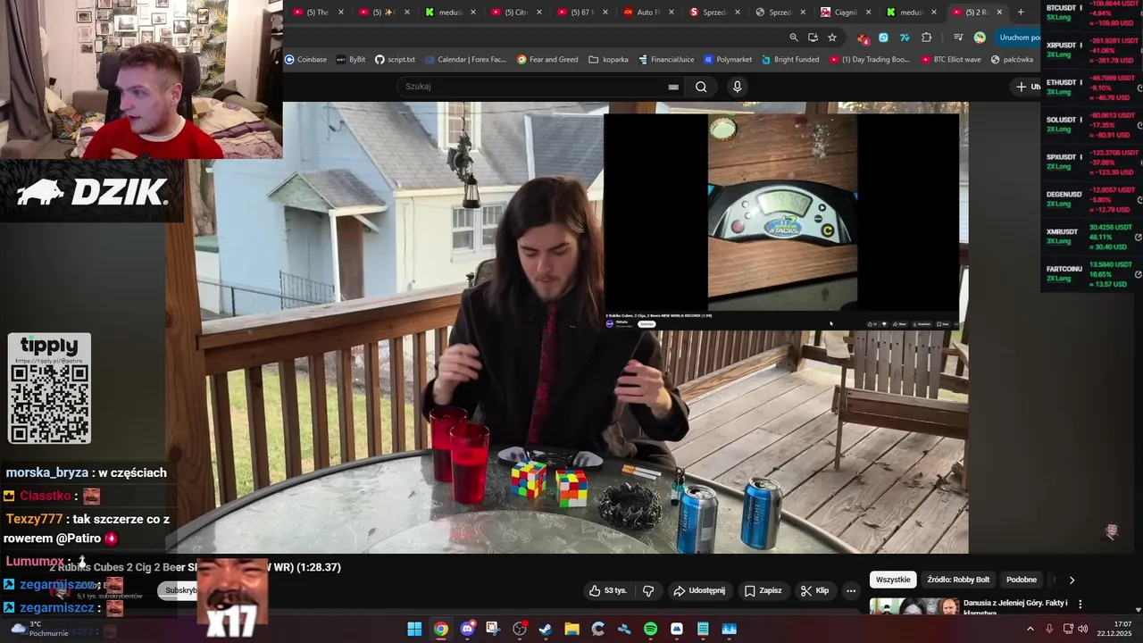The width and height of the screenshot is (1143, 643).
Task: Open Steam from the taskbar
Action: [546, 629]
